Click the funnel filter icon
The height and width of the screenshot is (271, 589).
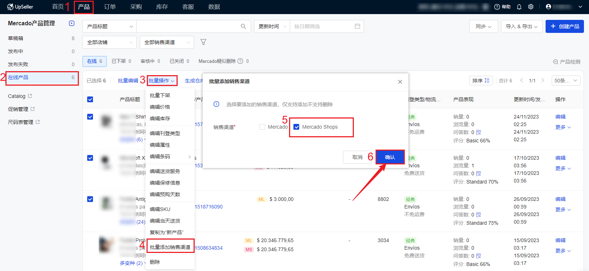[x=203, y=42]
